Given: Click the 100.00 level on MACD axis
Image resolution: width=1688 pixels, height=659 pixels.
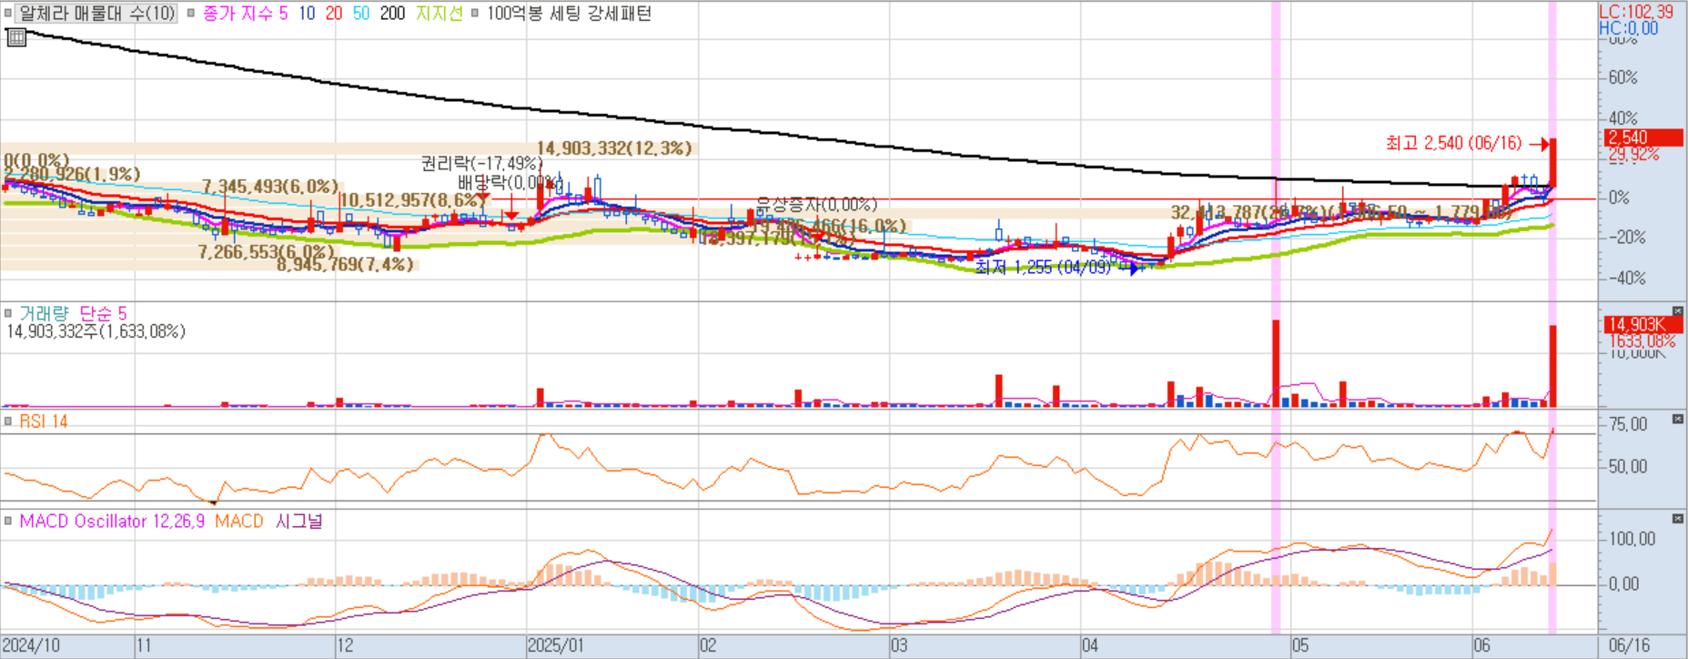Looking at the screenshot, I should coord(1632,539).
